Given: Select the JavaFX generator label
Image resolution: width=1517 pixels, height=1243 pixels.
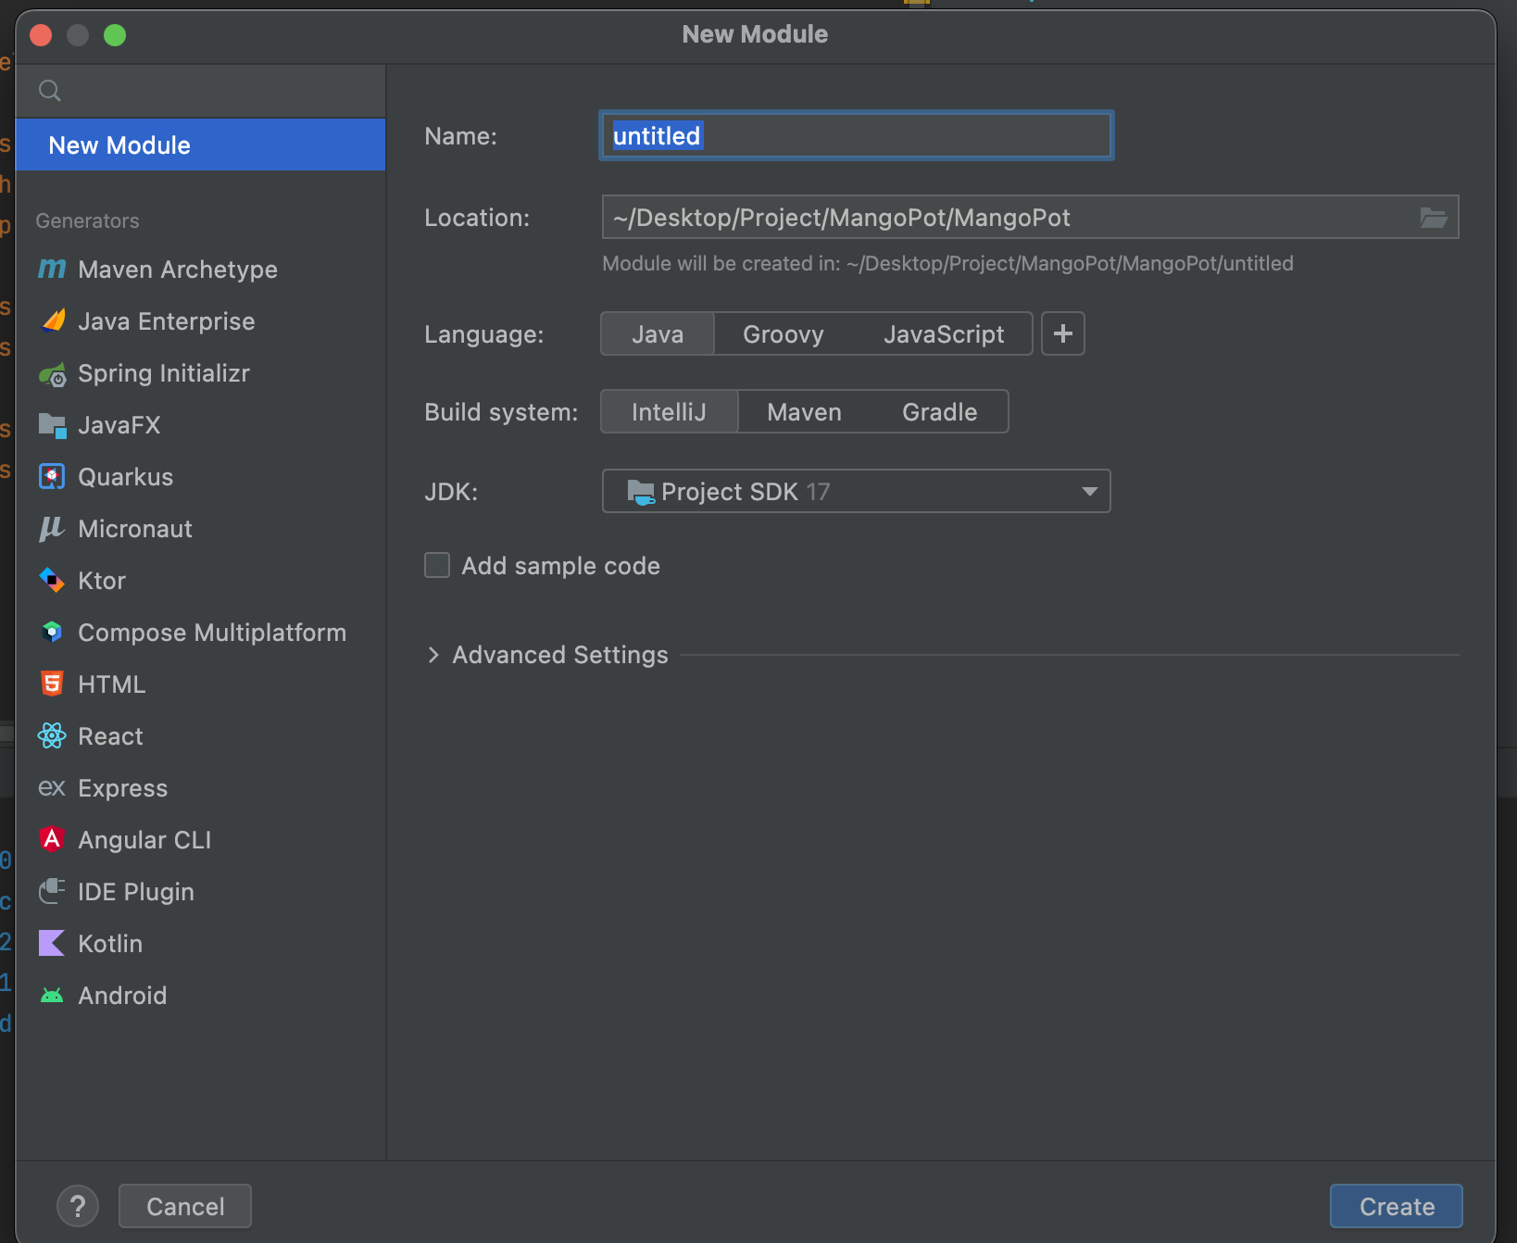Looking at the screenshot, I should coord(119,425).
